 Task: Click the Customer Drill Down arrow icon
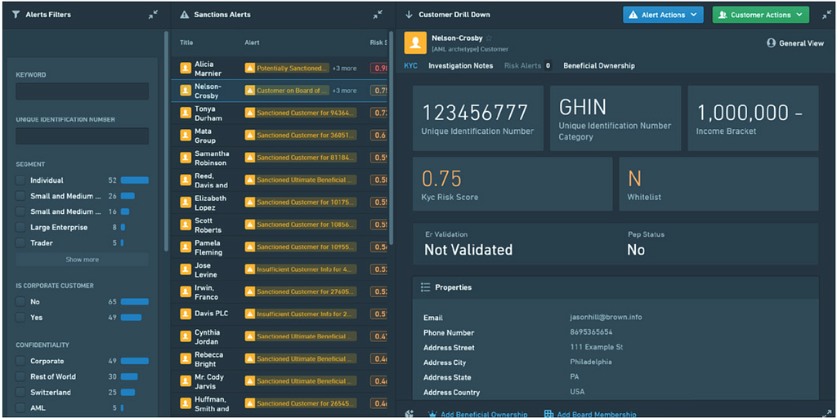point(410,15)
